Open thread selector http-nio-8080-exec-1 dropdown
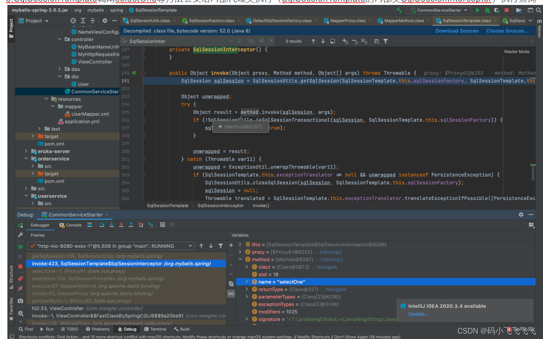The width and height of the screenshot is (543, 339). coord(110,246)
